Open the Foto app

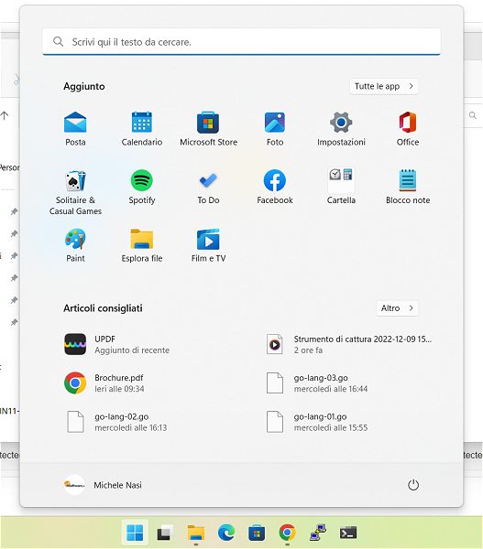pyautogui.click(x=275, y=128)
